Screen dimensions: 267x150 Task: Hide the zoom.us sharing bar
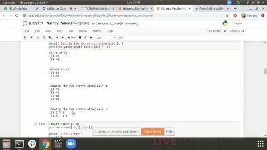(x=169, y=132)
